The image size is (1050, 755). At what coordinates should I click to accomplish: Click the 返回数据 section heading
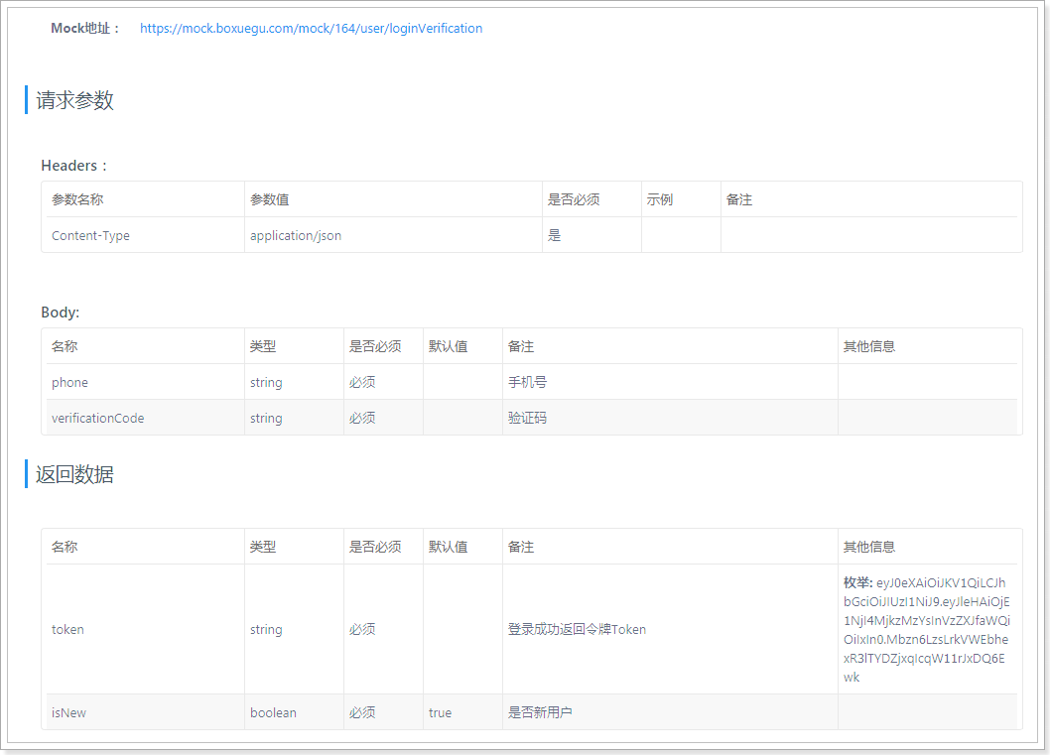pyautogui.click(x=73, y=474)
